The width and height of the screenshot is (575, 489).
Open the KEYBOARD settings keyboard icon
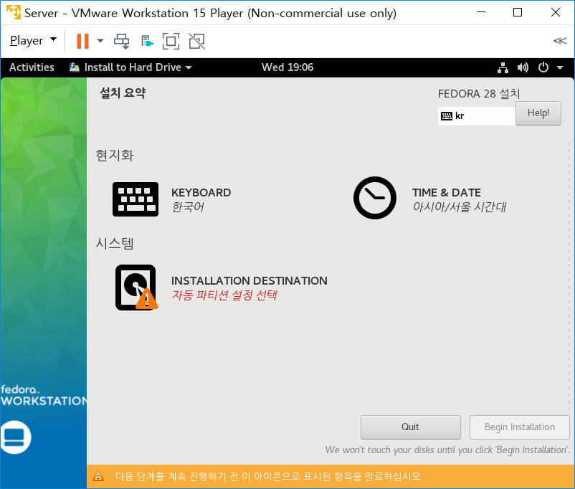[x=136, y=199]
